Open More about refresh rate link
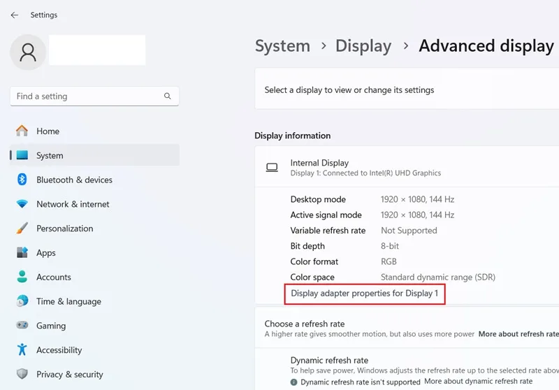Screen dimensions: 559x390 pos(518,334)
